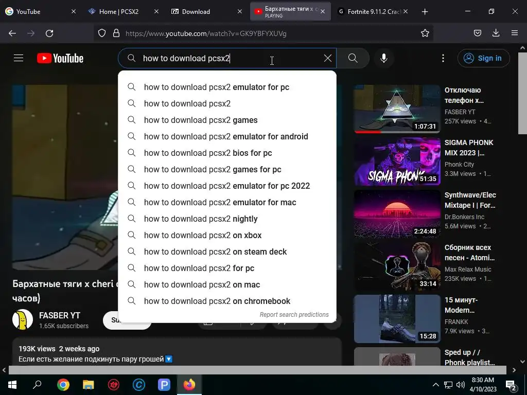
Task: Select suggestion 'pcsx2 emulator for android'
Action: pyautogui.click(x=227, y=136)
